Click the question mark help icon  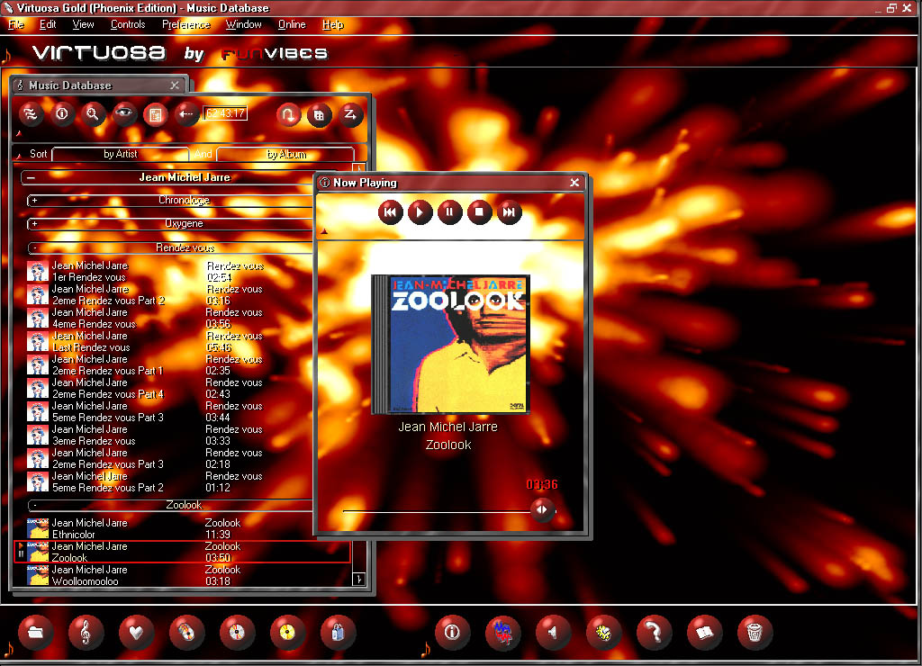(x=654, y=632)
